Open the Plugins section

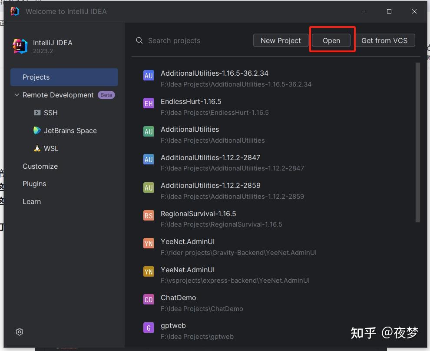34,184
